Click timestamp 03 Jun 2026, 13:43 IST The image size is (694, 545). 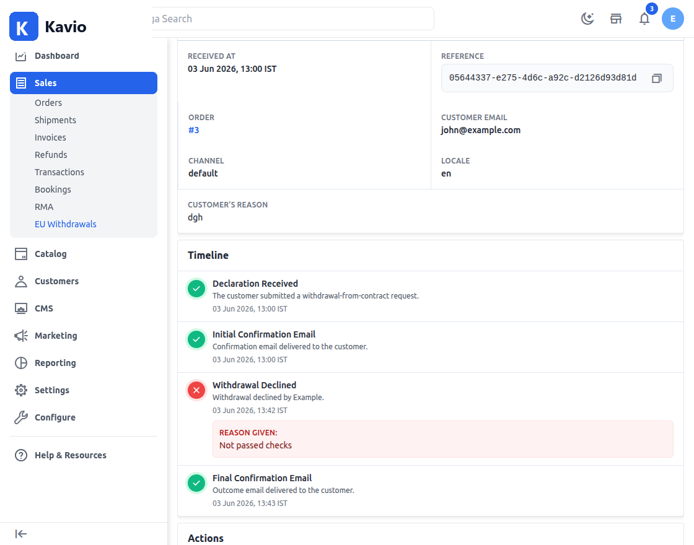coord(250,504)
